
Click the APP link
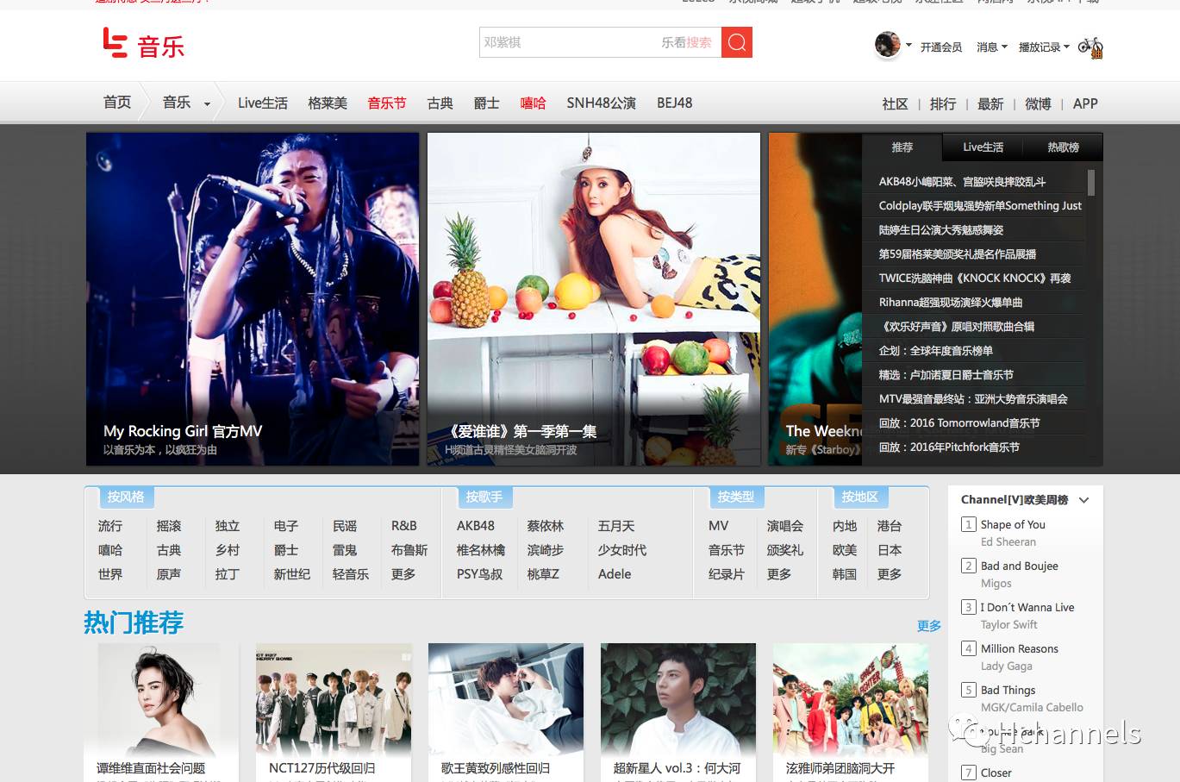(1085, 104)
